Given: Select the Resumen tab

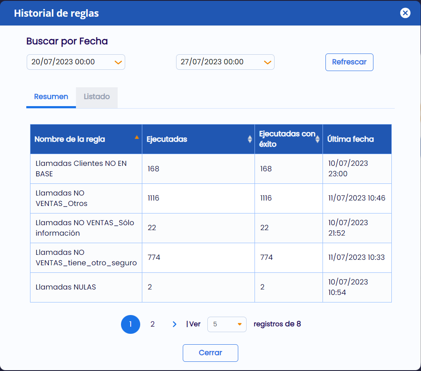Looking at the screenshot, I should pos(51,97).
